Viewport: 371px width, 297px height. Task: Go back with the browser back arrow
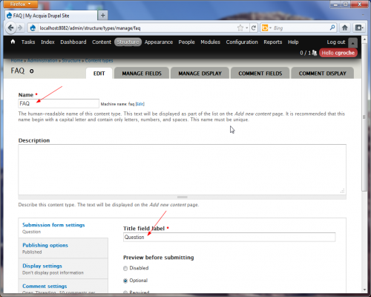[x=10, y=27]
